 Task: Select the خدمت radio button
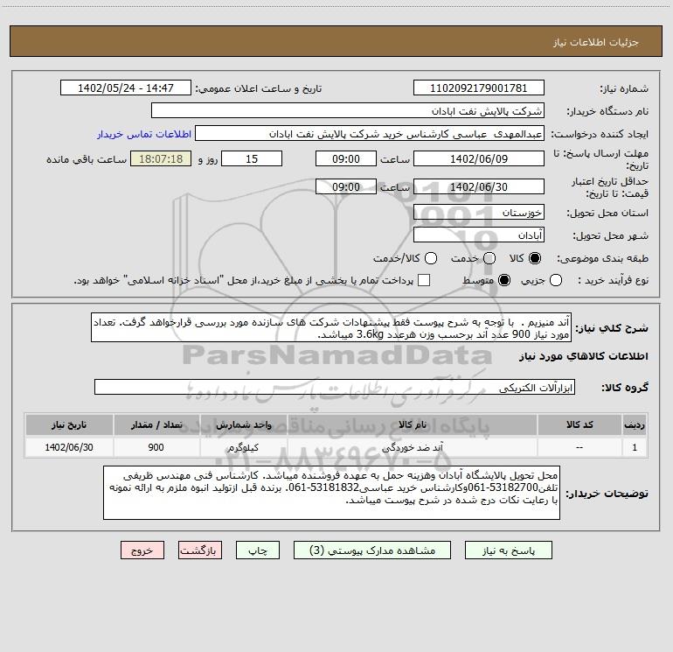[489, 258]
